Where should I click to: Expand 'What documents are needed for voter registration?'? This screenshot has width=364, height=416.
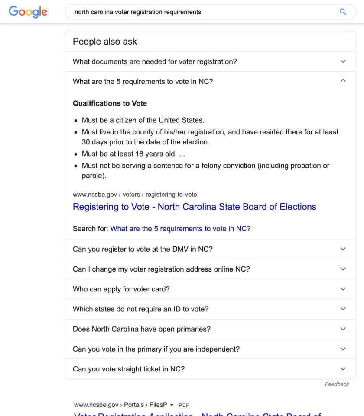tap(155, 61)
